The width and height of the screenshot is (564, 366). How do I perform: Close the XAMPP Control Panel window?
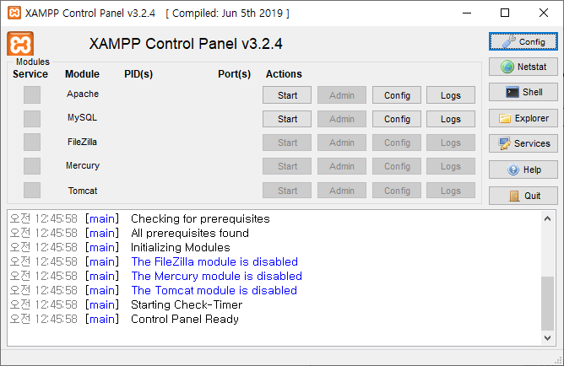[544, 13]
